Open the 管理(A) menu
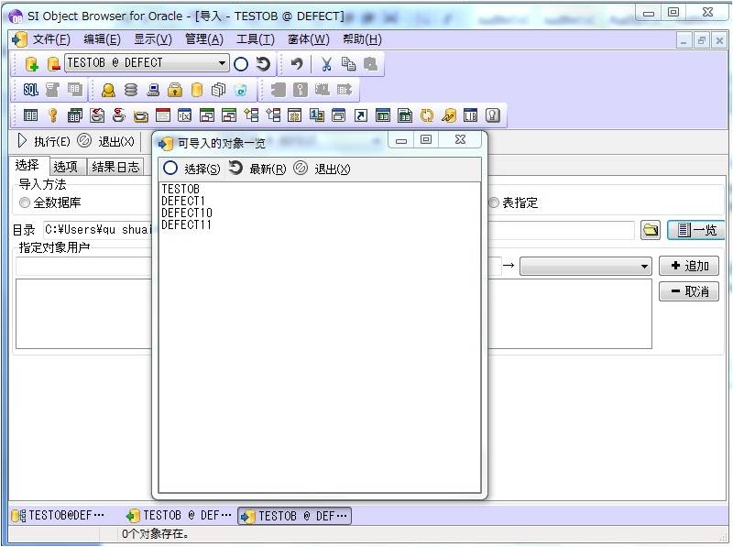The height and width of the screenshot is (547, 733). tap(203, 39)
